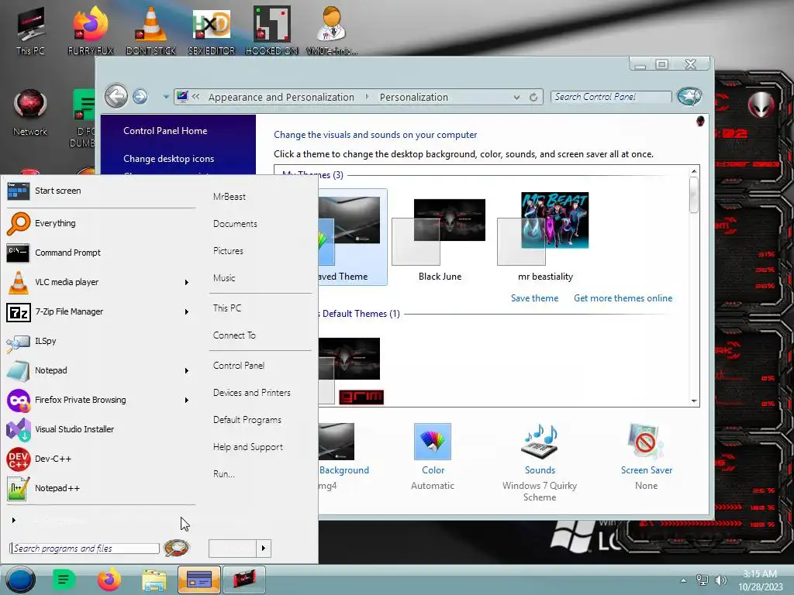Click the volume speaker tray icon
The height and width of the screenshot is (595, 794).
[721, 580]
